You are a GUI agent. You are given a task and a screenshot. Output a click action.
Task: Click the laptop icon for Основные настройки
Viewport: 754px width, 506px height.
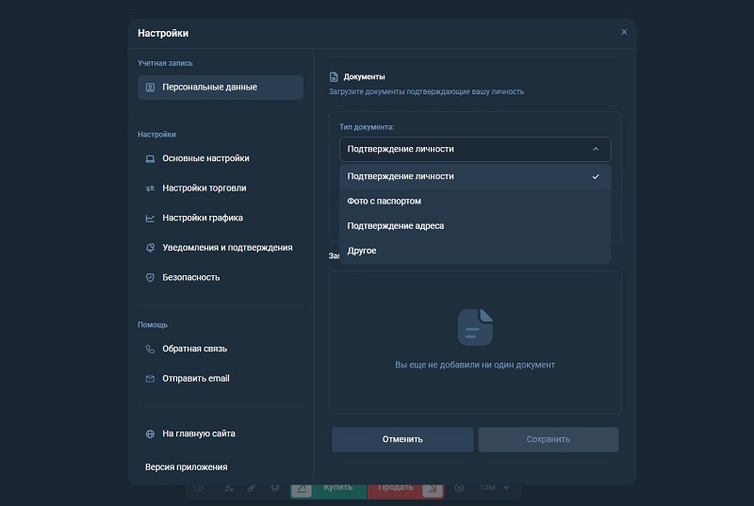[x=150, y=158]
